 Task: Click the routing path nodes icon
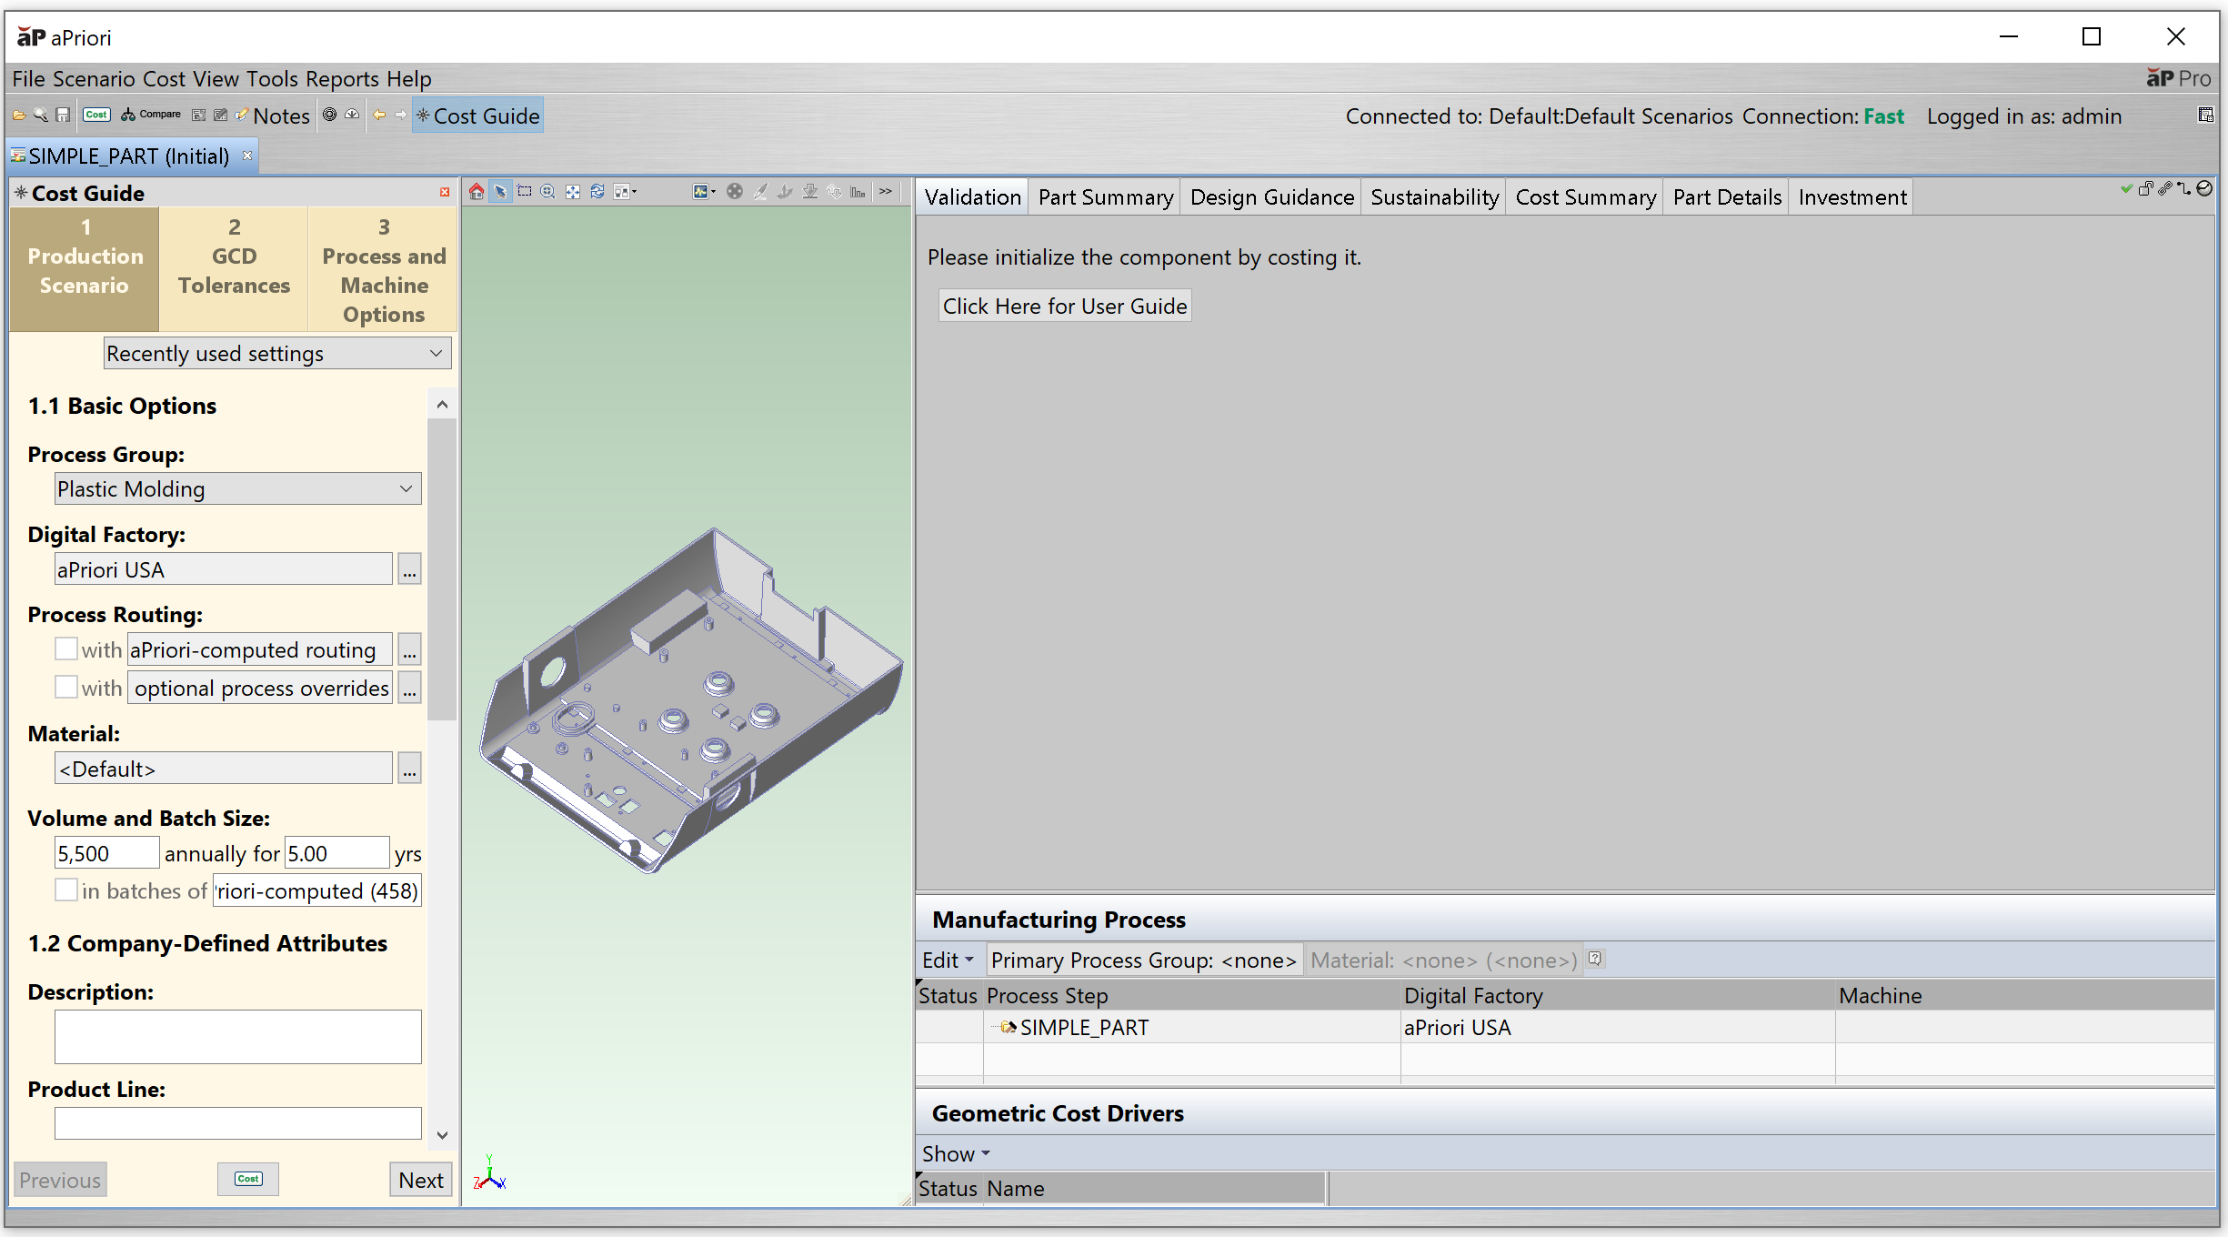2184,189
